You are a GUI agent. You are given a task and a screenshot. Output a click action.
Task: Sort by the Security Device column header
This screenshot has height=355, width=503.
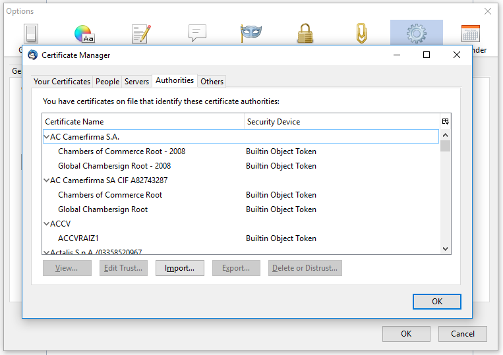(342, 121)
